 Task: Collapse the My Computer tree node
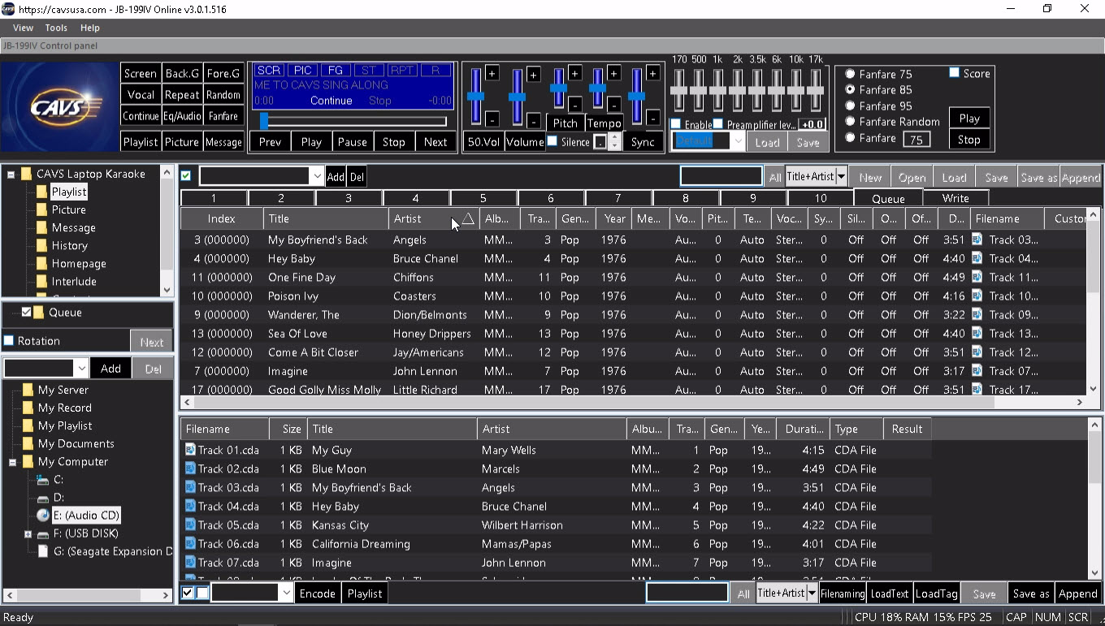[x=13, y=462]
